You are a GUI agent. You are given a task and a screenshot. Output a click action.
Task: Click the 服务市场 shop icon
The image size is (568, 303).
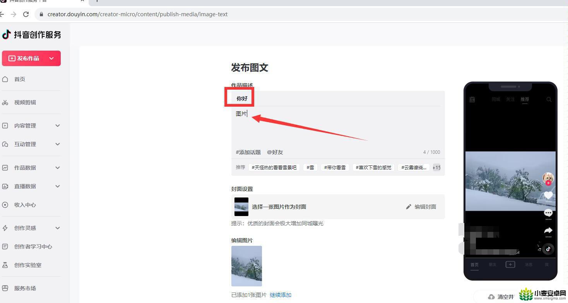pos(5,288)
